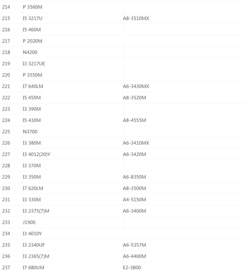The image size is (246, 271).
Task: Select the A4-5150M cell
Action: [x=134, y=200]
